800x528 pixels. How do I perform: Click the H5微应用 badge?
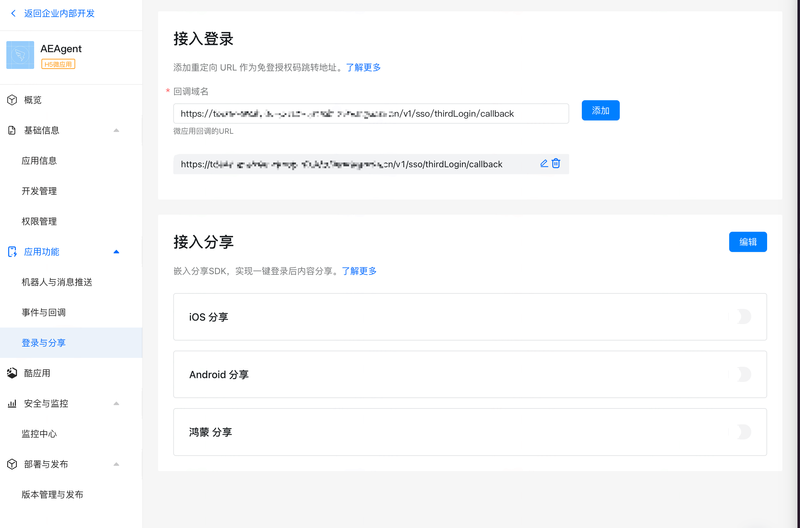pos(58,64)
